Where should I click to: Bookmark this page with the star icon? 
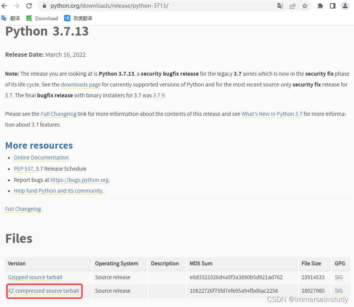[x=305, y=6]
